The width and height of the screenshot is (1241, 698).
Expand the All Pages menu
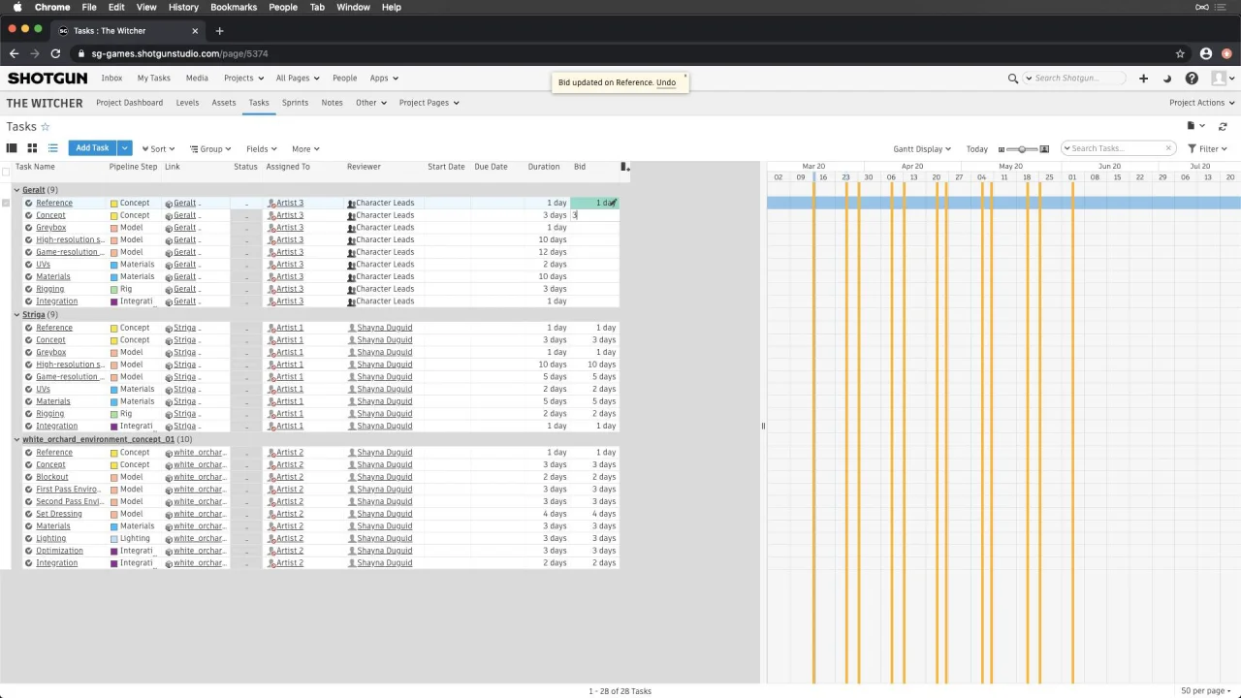point(297,79)
